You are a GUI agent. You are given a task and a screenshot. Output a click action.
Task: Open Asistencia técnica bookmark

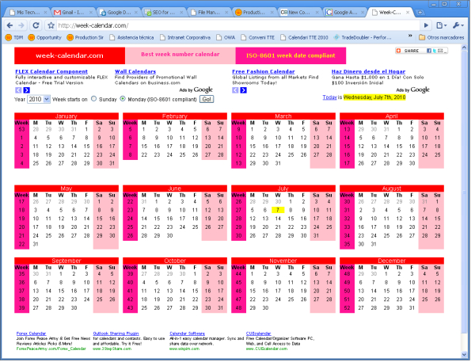point(131,37)
